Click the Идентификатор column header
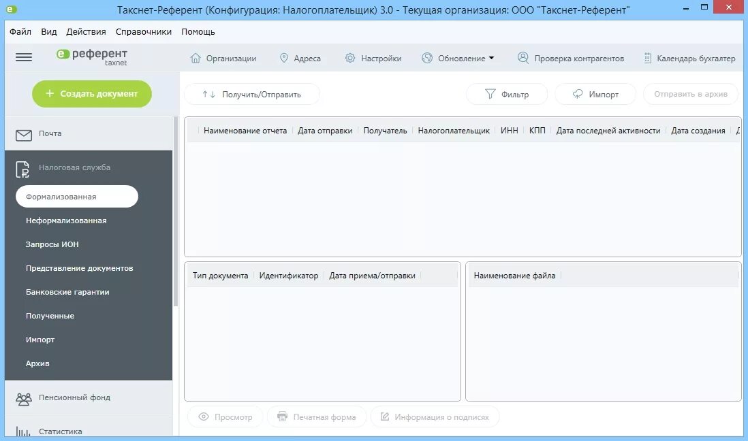Image resolution: width=748 pixels, height=441 pixels. tap(289, 276)
